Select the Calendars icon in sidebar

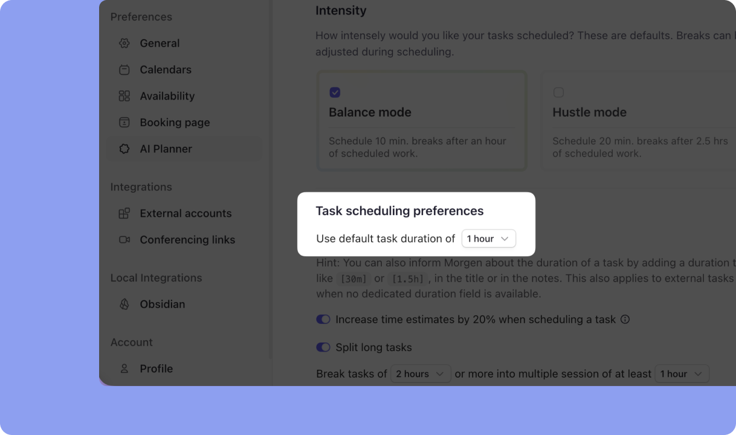click(124, 69)
